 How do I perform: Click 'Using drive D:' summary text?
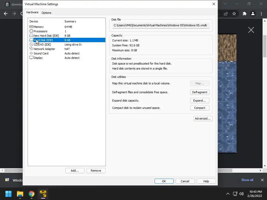coord(73,45)
